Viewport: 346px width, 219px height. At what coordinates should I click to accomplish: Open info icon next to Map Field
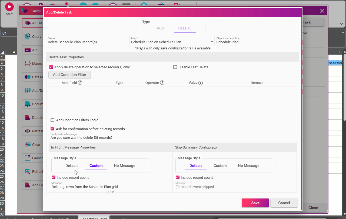80,83
